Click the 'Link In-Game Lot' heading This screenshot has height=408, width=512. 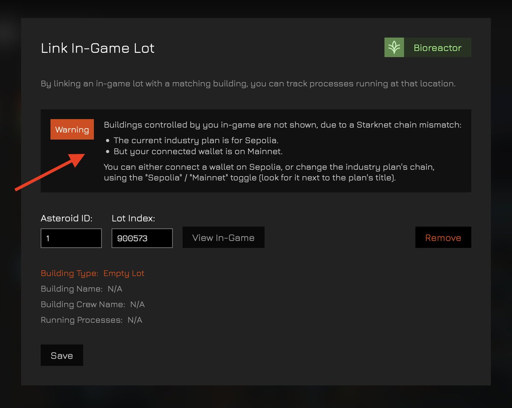point(98,48)
